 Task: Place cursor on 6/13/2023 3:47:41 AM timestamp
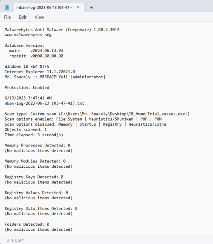[28, 98]
